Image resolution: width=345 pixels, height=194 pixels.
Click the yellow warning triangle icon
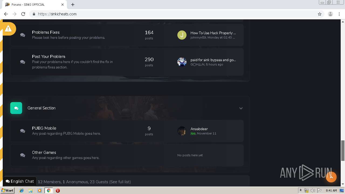[8, 28]
